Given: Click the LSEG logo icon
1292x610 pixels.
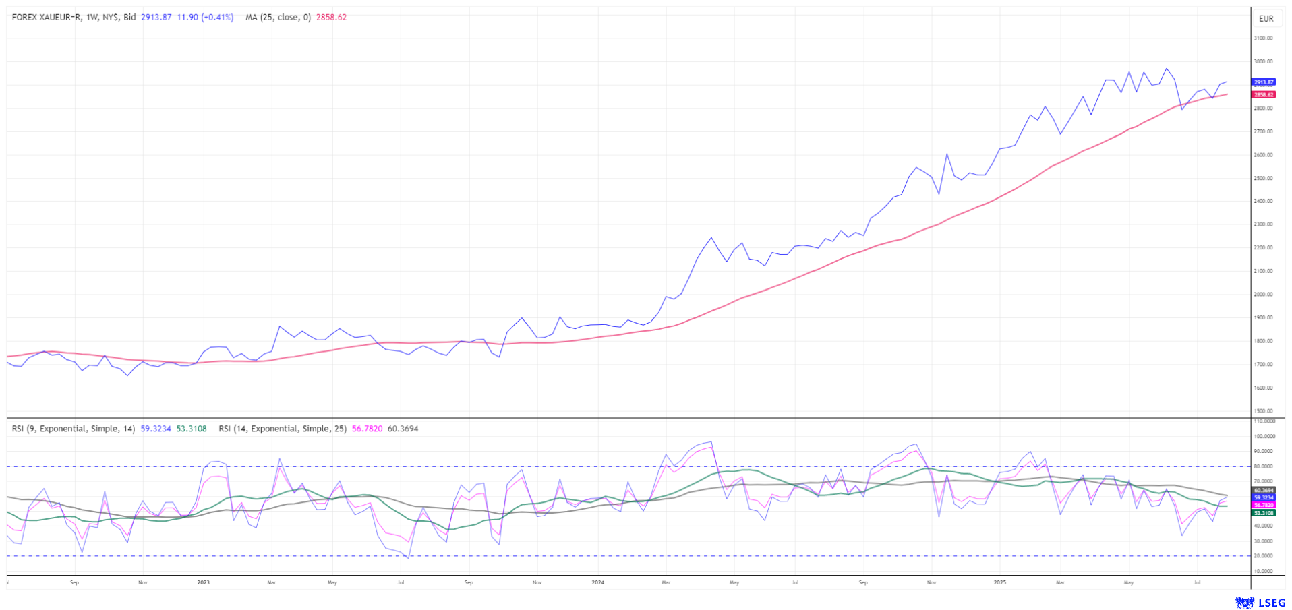Looking at the screenshot, I should click(x=1243, y=602).
